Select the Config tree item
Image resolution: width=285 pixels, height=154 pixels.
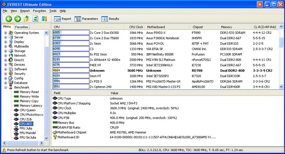tap(19, 78)
